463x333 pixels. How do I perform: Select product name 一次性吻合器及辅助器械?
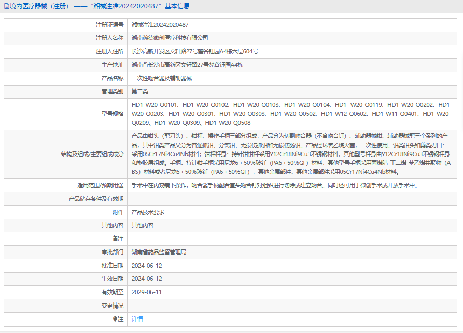[162, 78]
